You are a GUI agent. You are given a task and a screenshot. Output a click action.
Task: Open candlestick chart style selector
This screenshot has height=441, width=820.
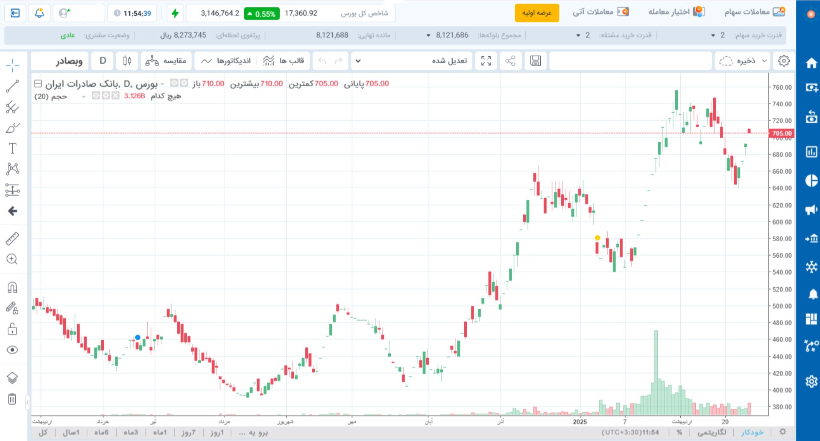[x=127, y=61]
